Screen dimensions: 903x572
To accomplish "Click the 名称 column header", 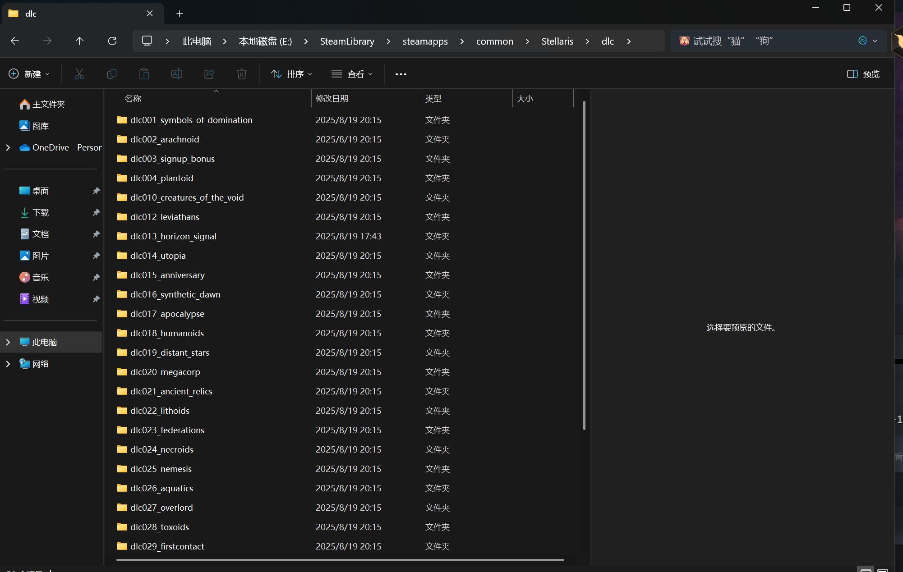I will [x=133, y=98].
